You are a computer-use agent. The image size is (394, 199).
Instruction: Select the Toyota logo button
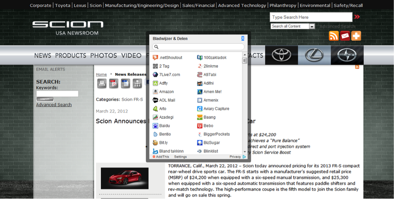[281, 55]
